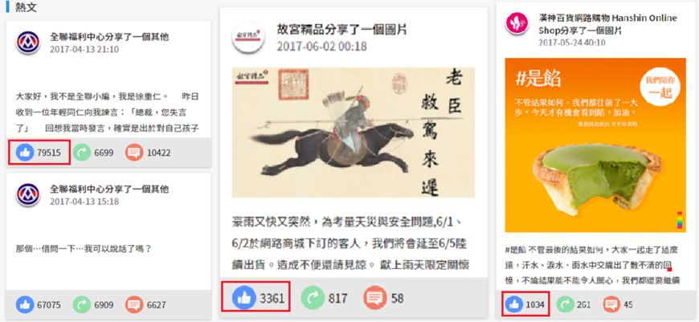Click the comment icon showing 6627
The height and width of the screenshot is (322, 699).
(x=134, y=305)
